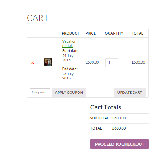Proceed to Checkout
162x152 pixels.
click(119, 144)
